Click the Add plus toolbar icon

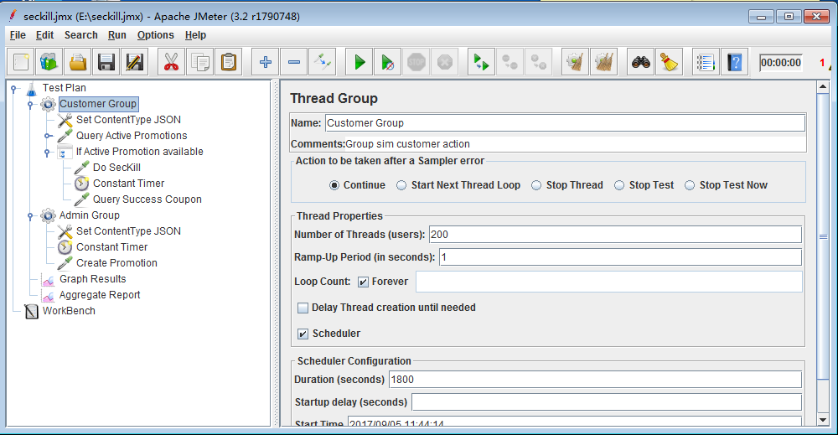266,62
